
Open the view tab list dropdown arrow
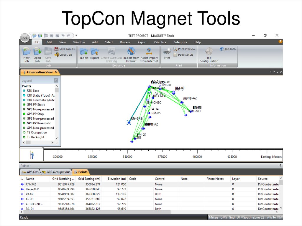tap(278, 72)
